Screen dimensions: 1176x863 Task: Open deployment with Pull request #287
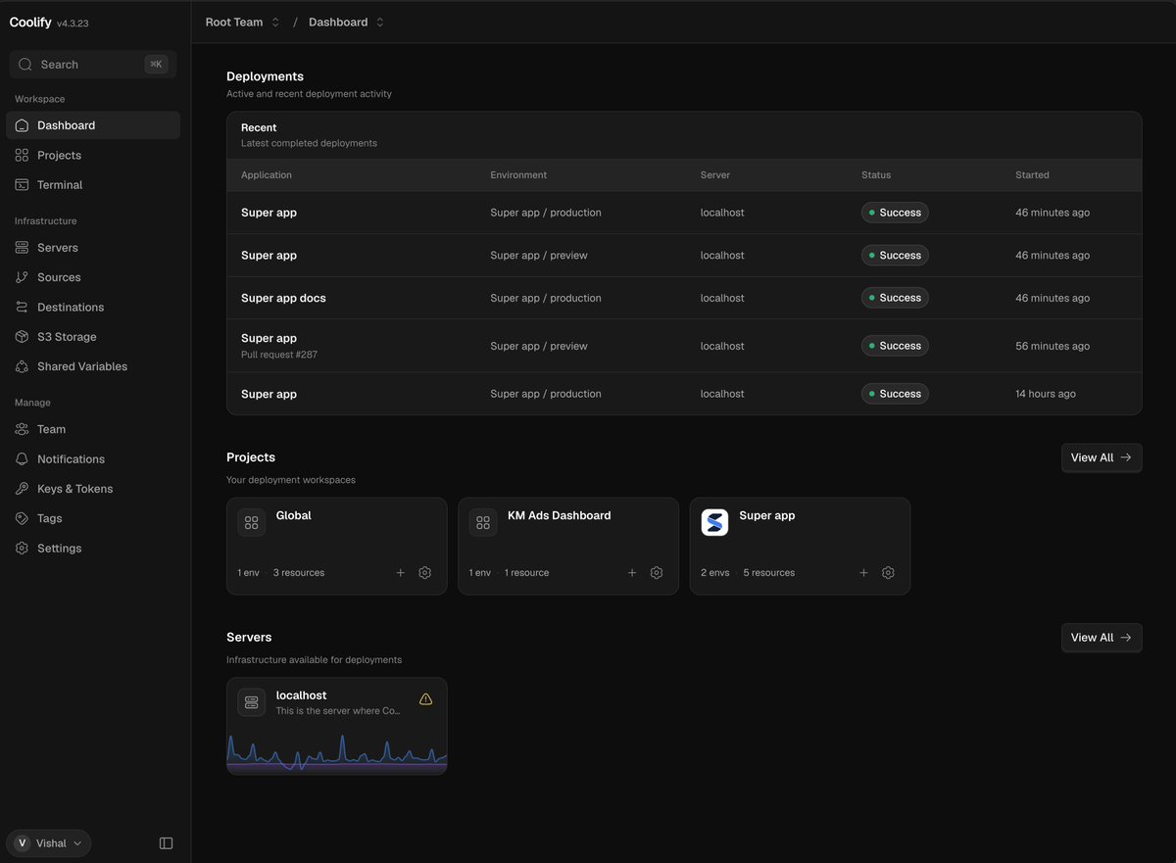[684, 346]
